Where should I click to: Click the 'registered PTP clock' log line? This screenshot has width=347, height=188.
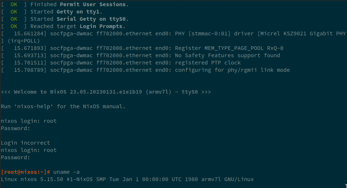(208, 63)
